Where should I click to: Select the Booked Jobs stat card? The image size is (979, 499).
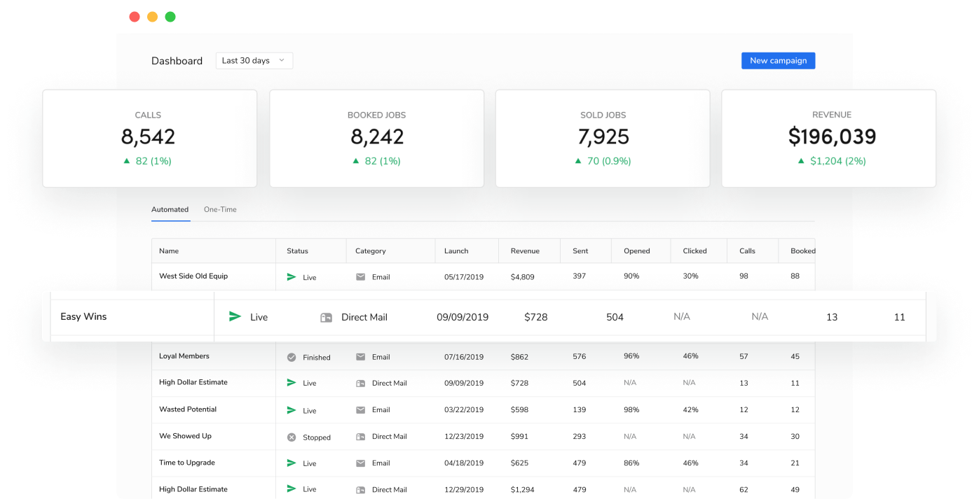[x=376, y=138]
